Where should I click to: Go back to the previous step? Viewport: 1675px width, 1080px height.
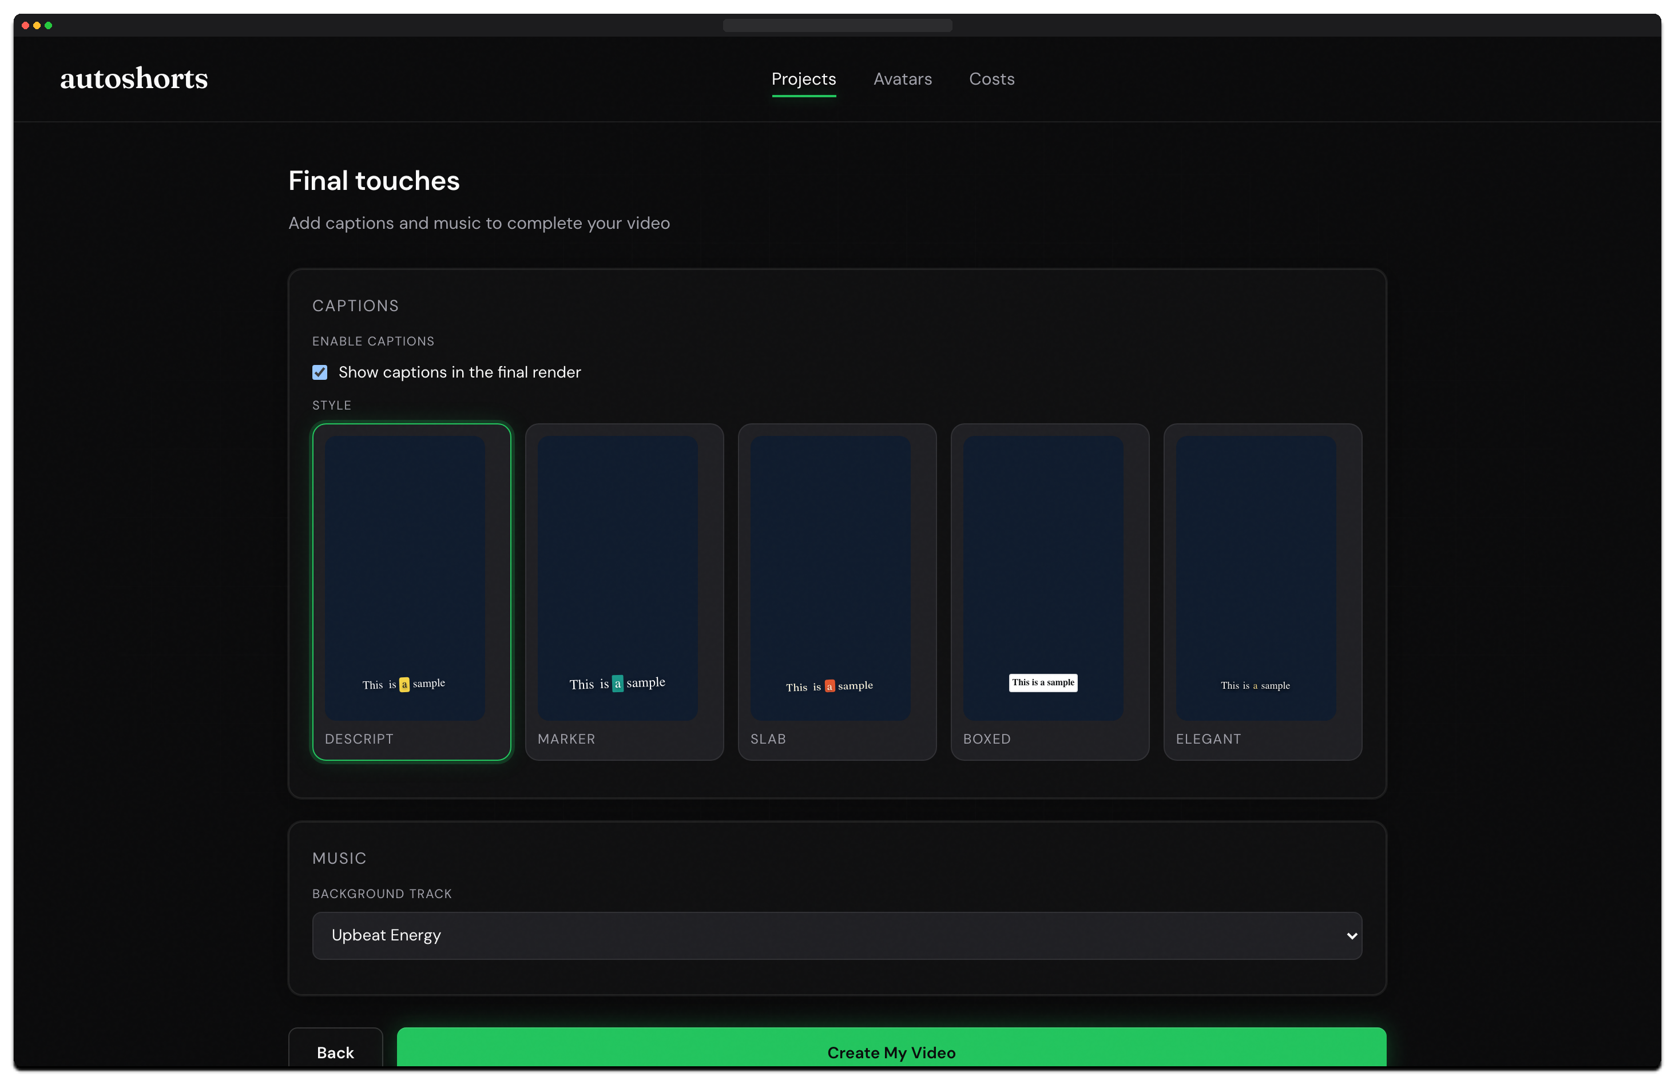(335, 1052)
